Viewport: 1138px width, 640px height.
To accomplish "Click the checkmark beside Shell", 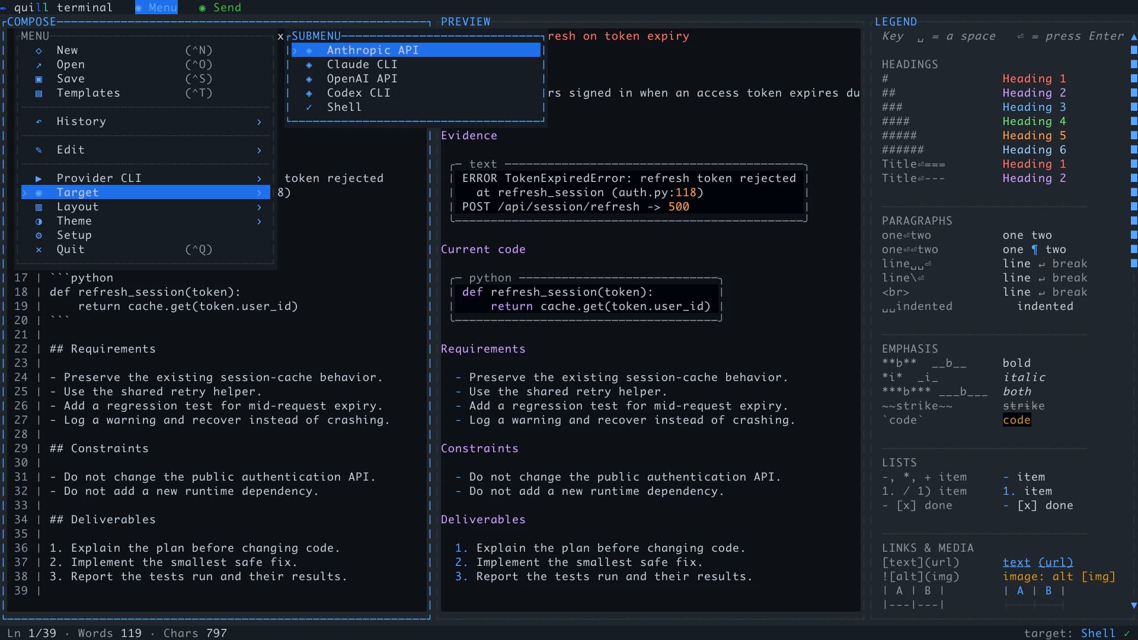I will (309, 108).
